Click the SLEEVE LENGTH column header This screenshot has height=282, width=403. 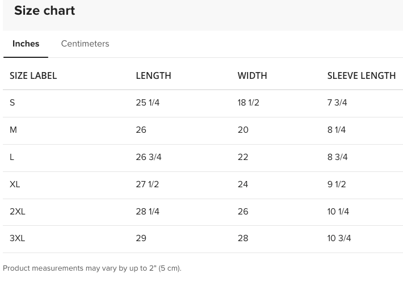click(x=361, y=75)
